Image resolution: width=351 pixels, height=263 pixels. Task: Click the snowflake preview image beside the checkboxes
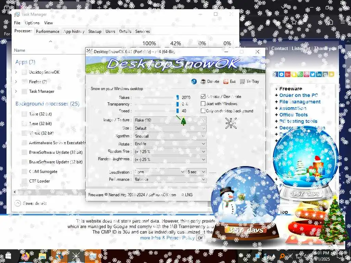[x=231, y=123]
